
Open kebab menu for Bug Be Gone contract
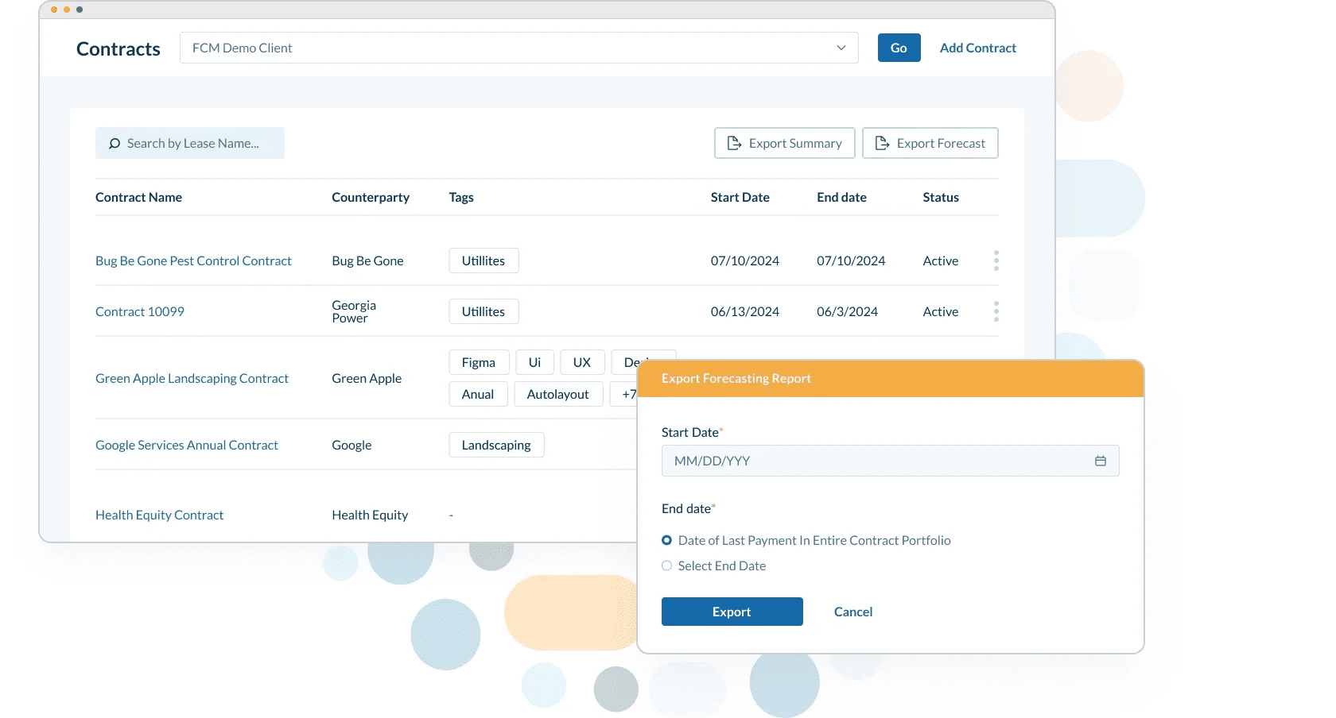pos(996,261)
